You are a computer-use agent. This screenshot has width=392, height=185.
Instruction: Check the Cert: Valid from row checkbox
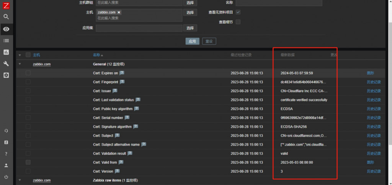28,162
